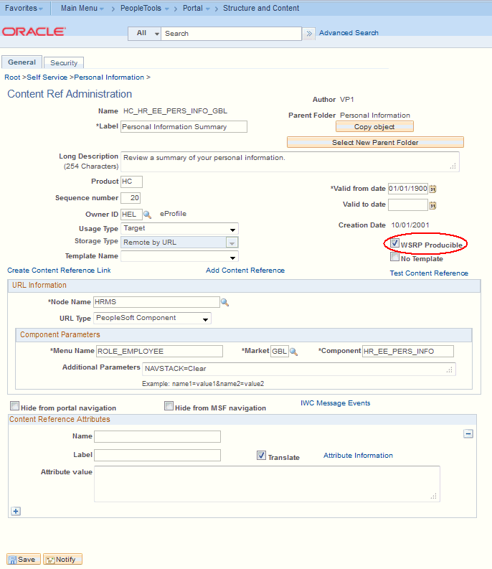
Task: Click the Valid from date field
Action: [408, 189]
